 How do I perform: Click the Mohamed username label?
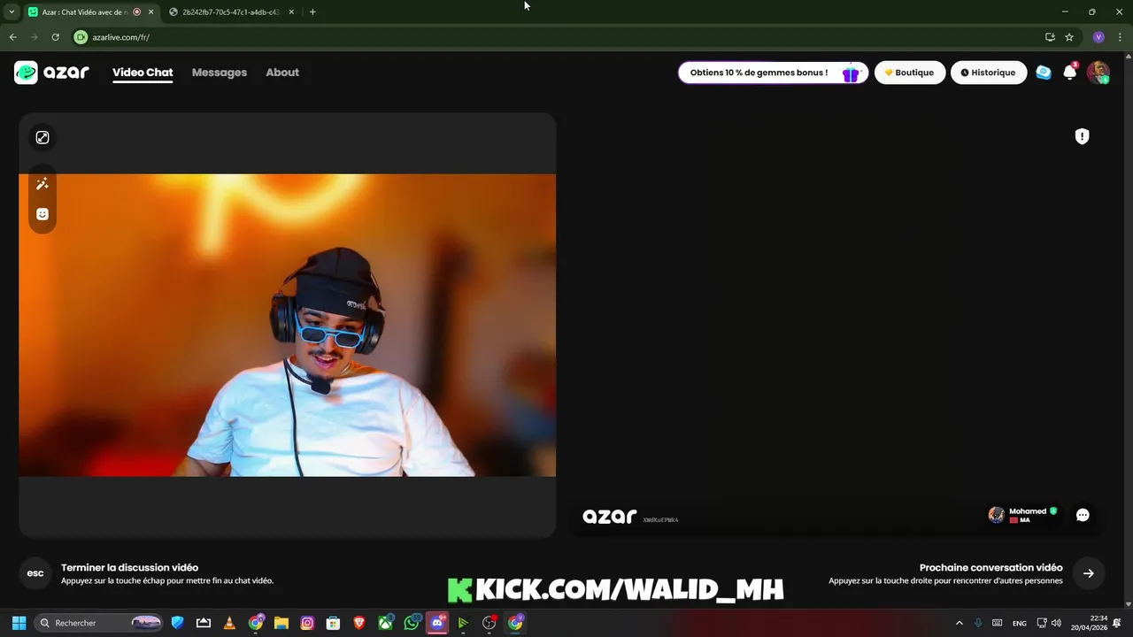point(1028,511)
